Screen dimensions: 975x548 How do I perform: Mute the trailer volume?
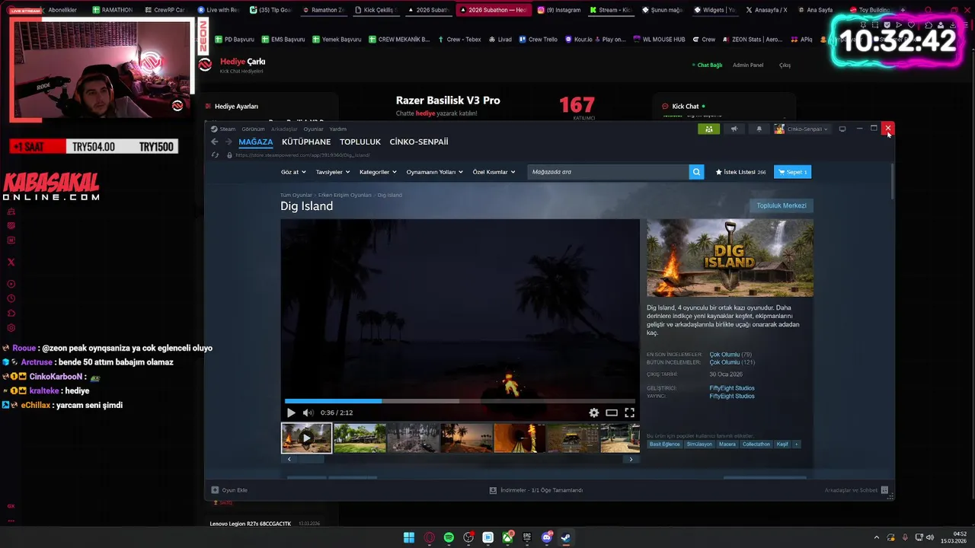click(308, 413)
